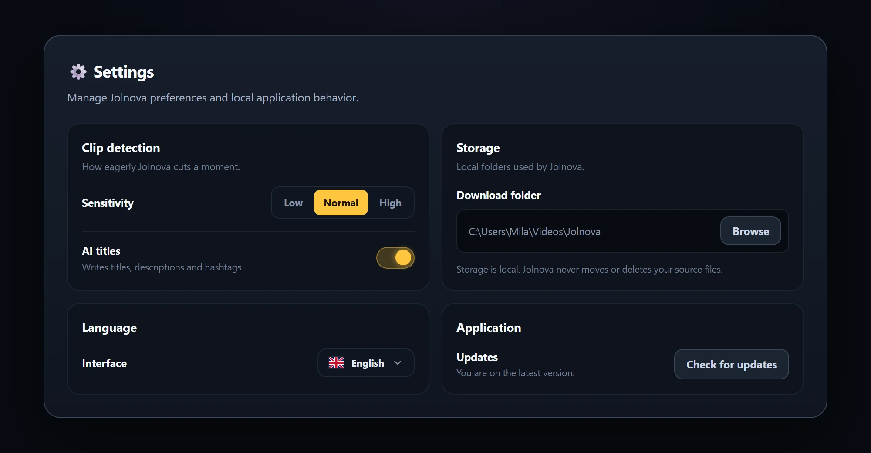871x453 pixels.
Task: Click 'You are on the latest version.' text
Action: pos(516,373)
